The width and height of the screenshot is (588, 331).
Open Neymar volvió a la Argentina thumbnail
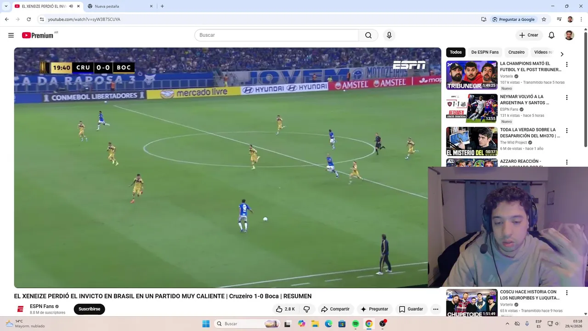472,108
